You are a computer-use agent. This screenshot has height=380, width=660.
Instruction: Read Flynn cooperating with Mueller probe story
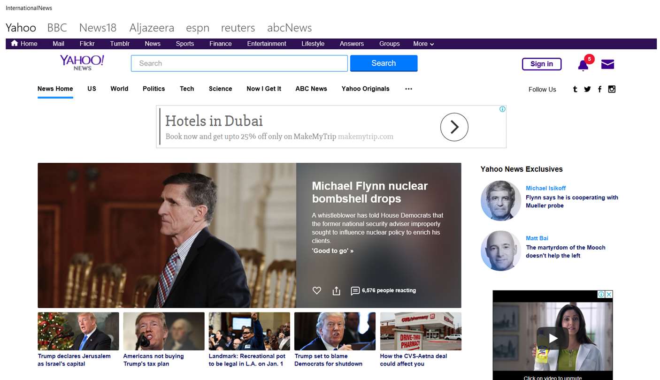click(x=572, y=202)
